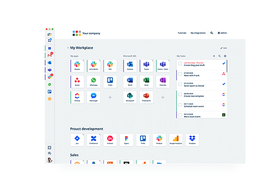
Task: Launch the InVision tile
Action: tap(110, 140)
